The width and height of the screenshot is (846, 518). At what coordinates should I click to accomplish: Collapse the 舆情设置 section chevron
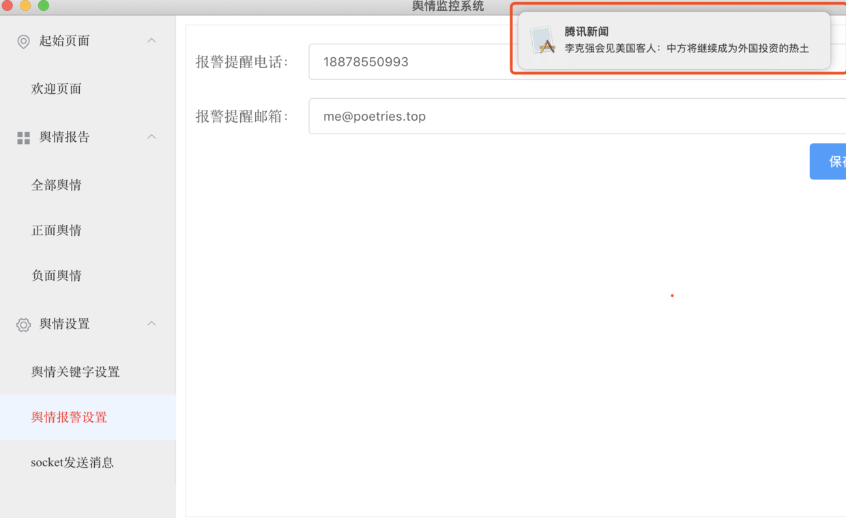click(151, 324)
